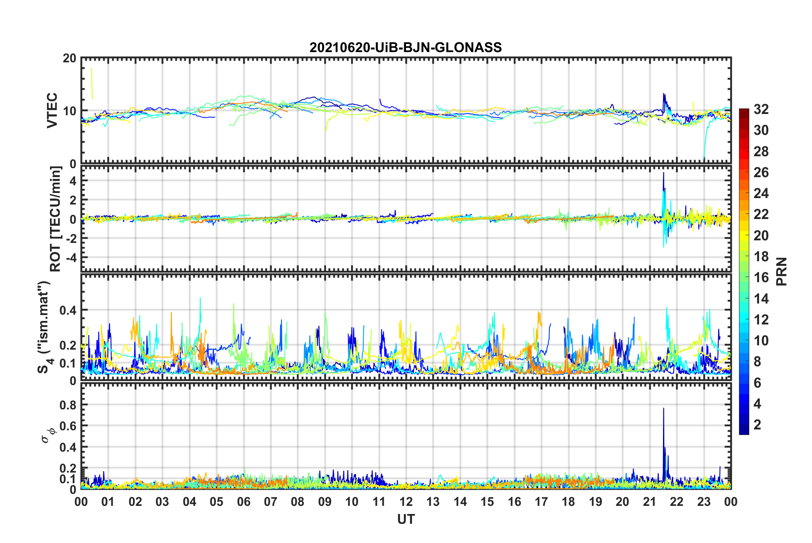Click sigma phi y-axis tick label 0.8
Viewport: 812px width, 543px height.
[x=68, y=405]
